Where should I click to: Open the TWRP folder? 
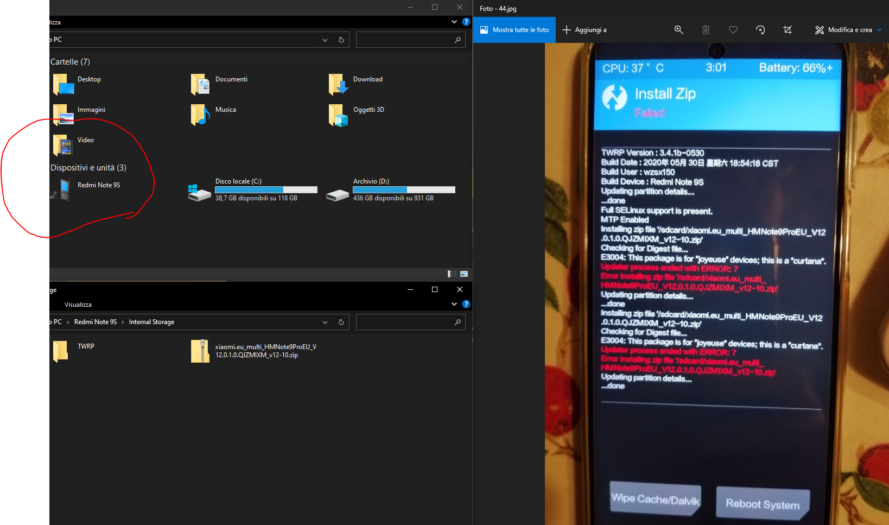point(74,351)
